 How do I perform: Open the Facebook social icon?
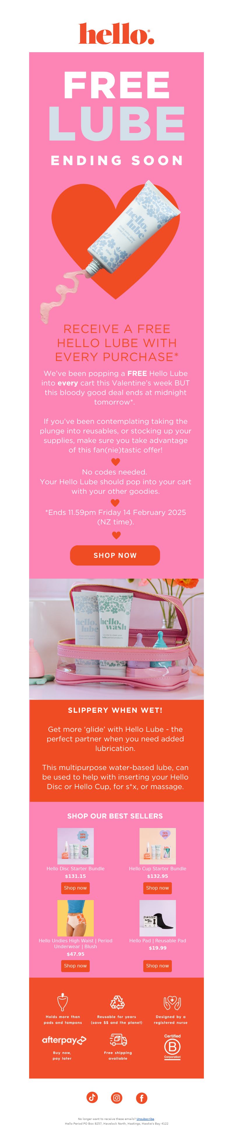pos(141,1098)
